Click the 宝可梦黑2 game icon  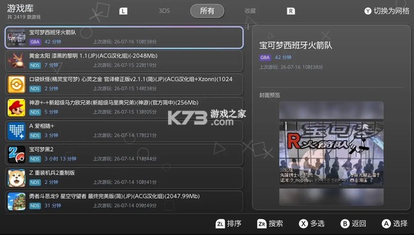[x=17, y=155]
